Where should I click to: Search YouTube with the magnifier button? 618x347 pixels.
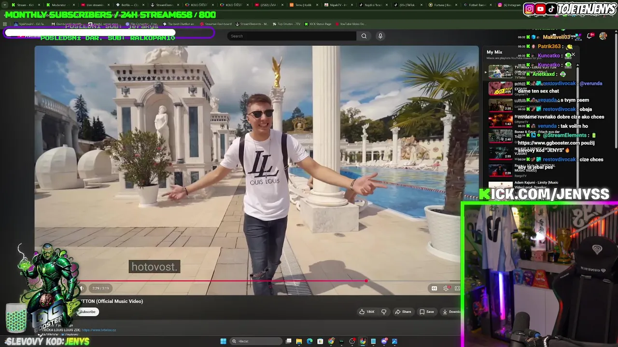[x=364, y=36]
